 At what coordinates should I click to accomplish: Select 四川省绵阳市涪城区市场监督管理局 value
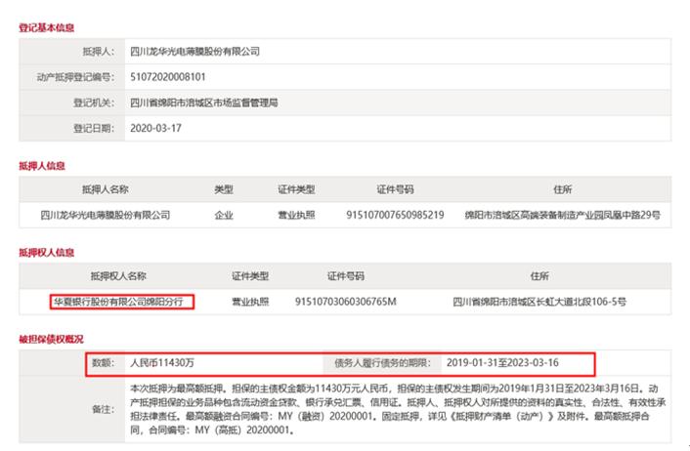[x=203, y=102]
